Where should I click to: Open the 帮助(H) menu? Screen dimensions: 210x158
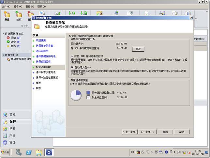coord(41,7)
